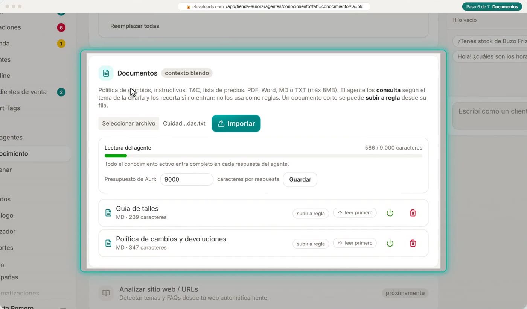Set Política de cambios to leer primero
527x309 pixels.
(355, 243)
